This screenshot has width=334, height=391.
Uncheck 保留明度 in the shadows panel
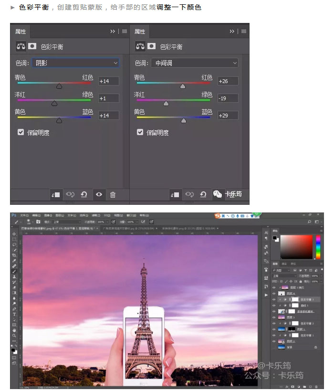(21, 132)
